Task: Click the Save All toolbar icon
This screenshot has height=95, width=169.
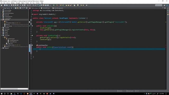Action: pos(7,5)
